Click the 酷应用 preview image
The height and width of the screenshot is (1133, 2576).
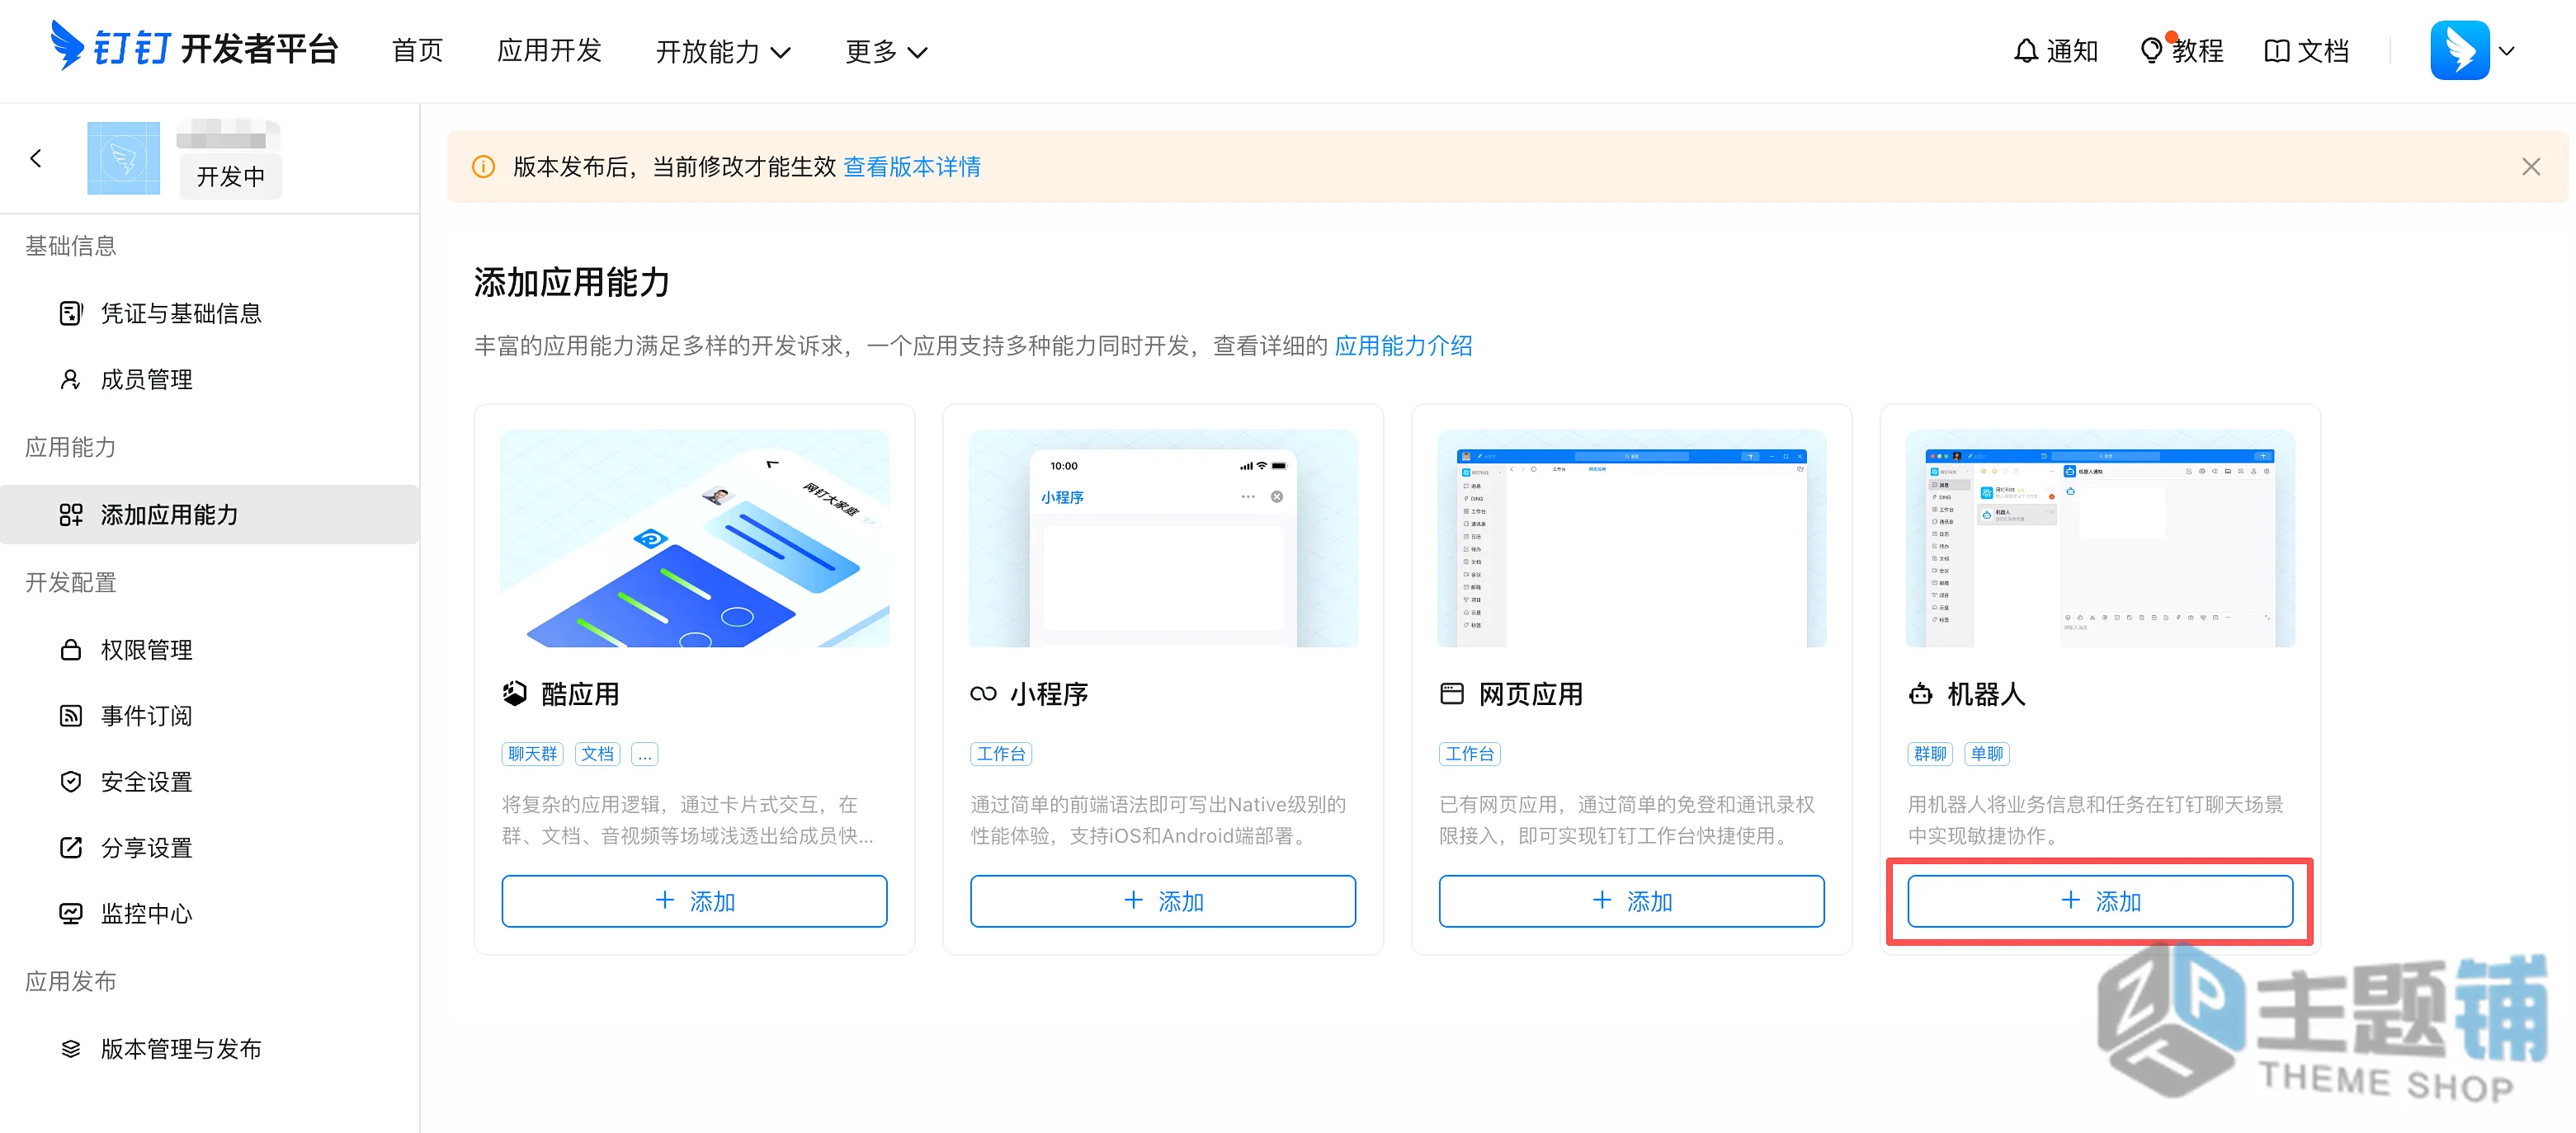(x=694, y=538)
